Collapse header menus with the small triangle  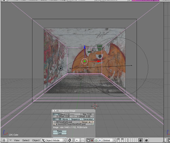click(x=11, y=140)
